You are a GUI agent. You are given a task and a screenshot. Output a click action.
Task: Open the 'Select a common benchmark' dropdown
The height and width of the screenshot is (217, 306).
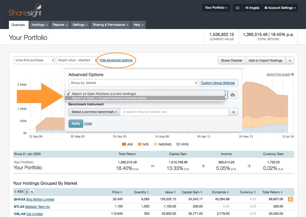tap(94, 112)
